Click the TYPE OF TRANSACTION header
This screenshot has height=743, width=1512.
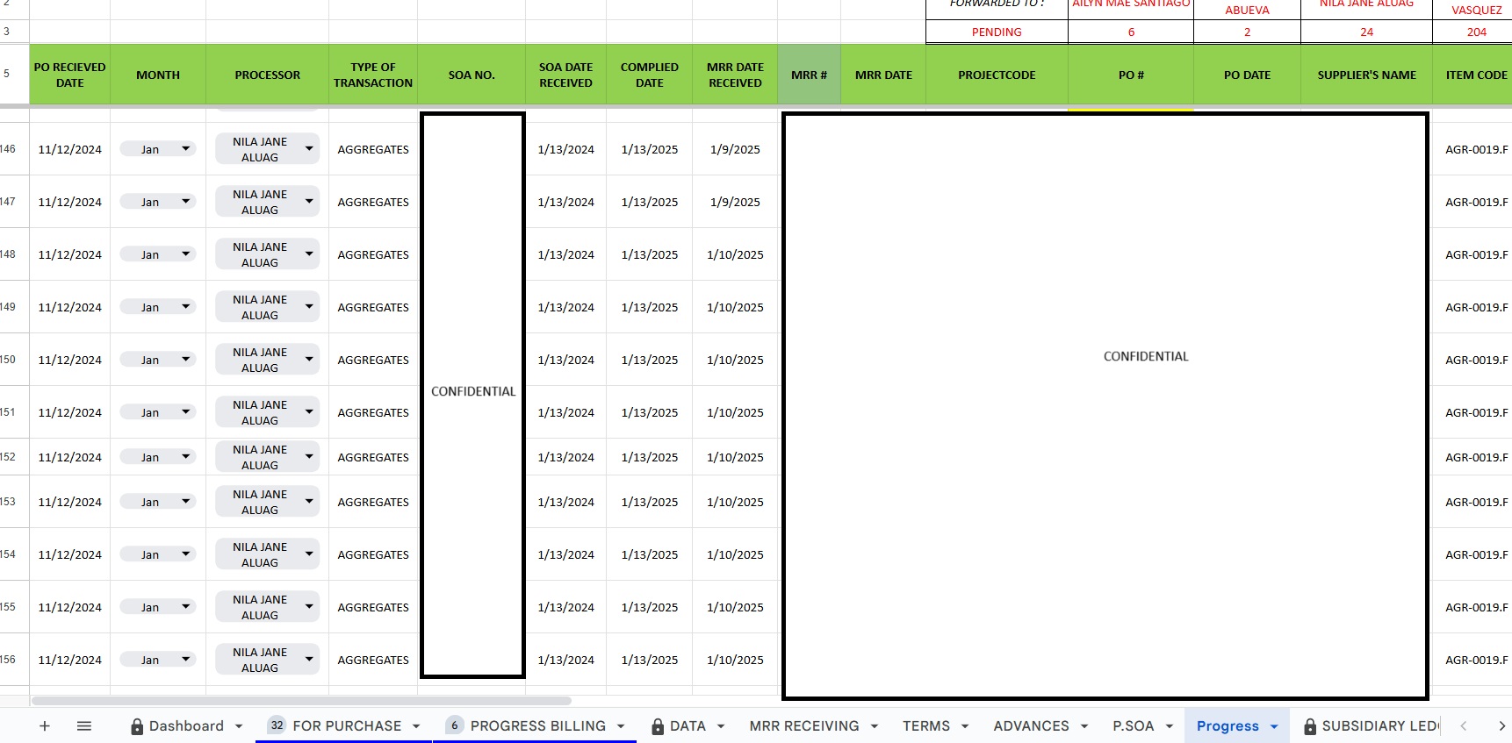click(x=373, y=75)
